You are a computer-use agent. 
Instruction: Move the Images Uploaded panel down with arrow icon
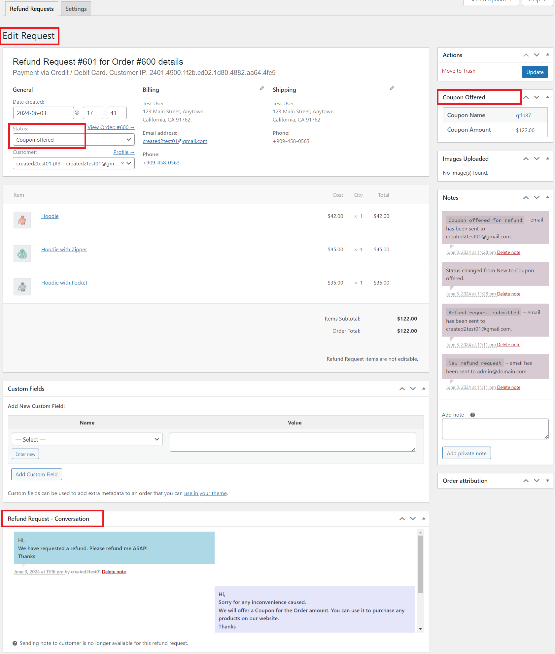tap(537, 158)
